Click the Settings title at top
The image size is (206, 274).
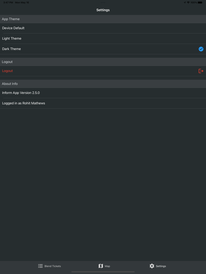point(103,10)
